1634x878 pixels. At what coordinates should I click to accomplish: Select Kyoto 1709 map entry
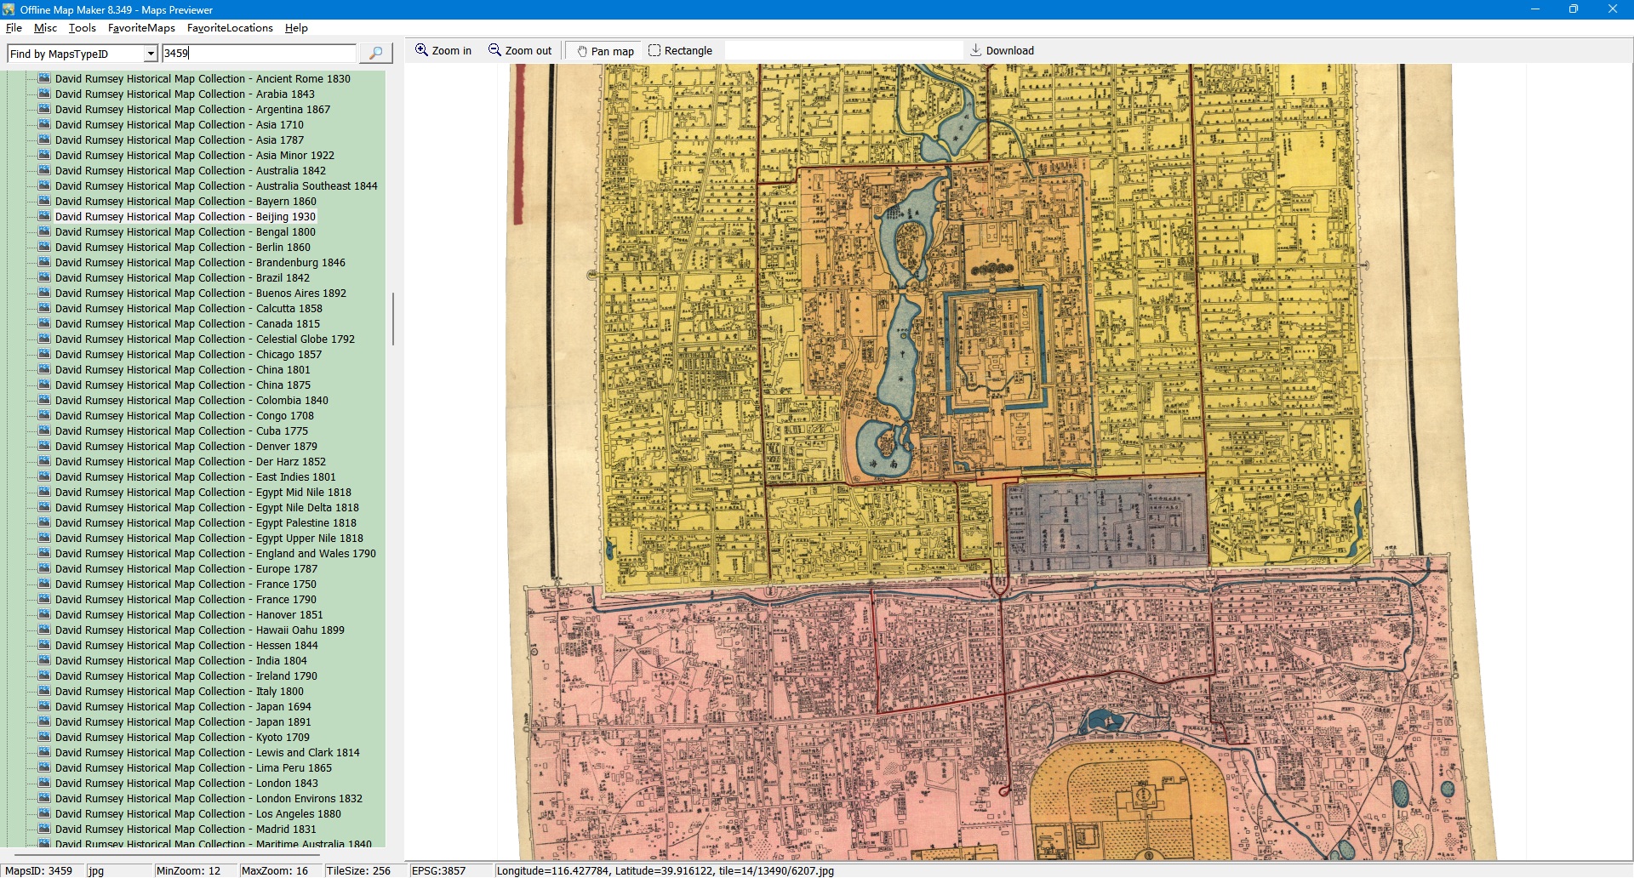[182, 738]
